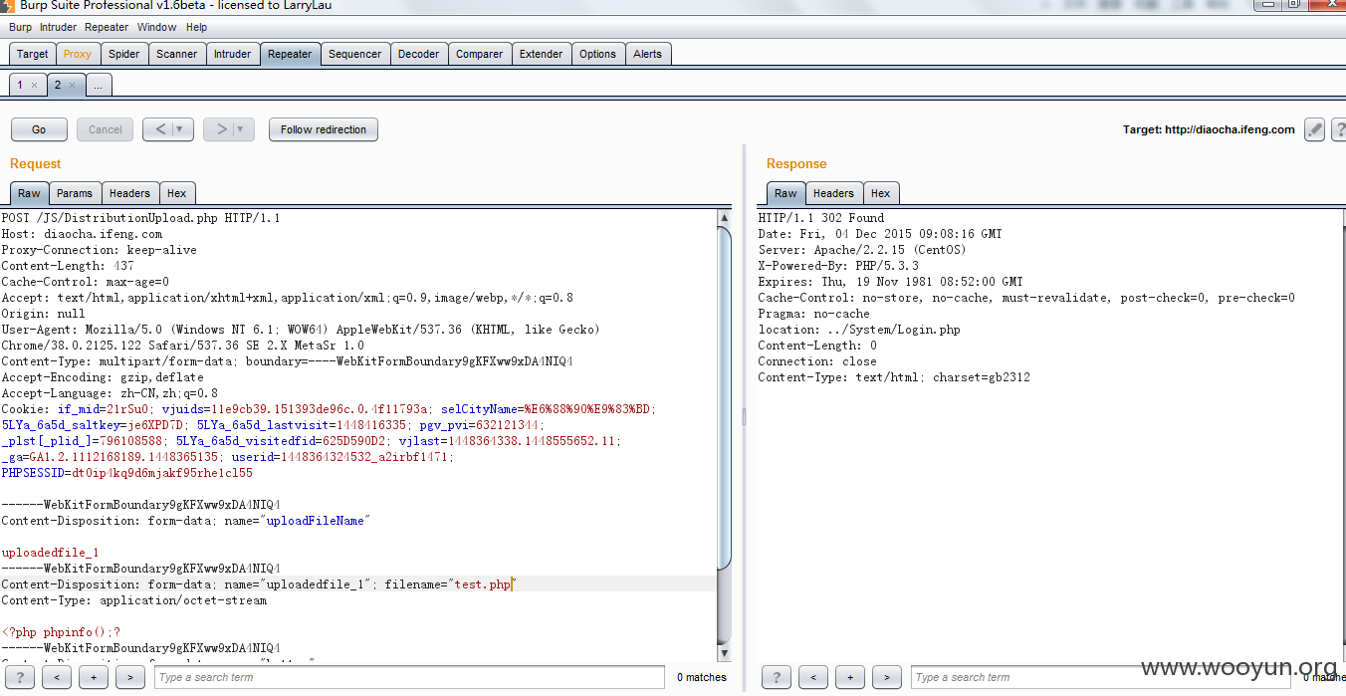Click the response search help question button
This screenshot has height=696, width=1346.
tap(776, 677)
